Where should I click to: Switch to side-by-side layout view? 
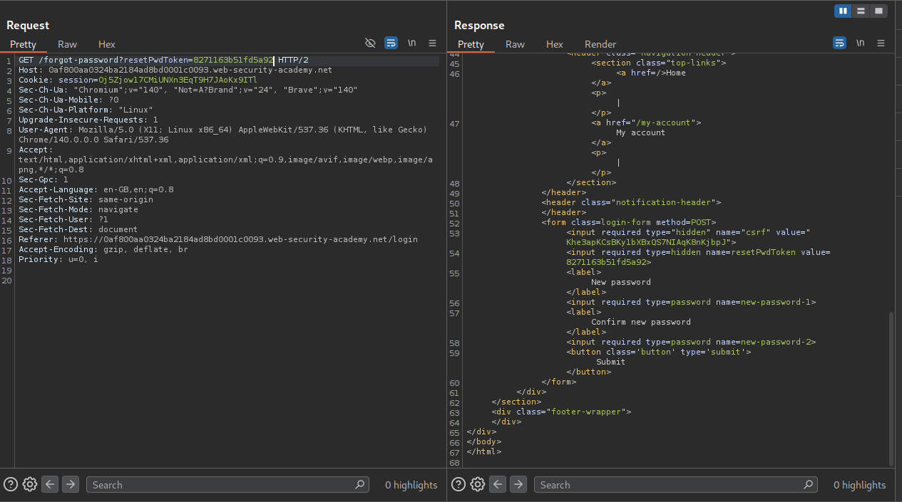point(844,11)
